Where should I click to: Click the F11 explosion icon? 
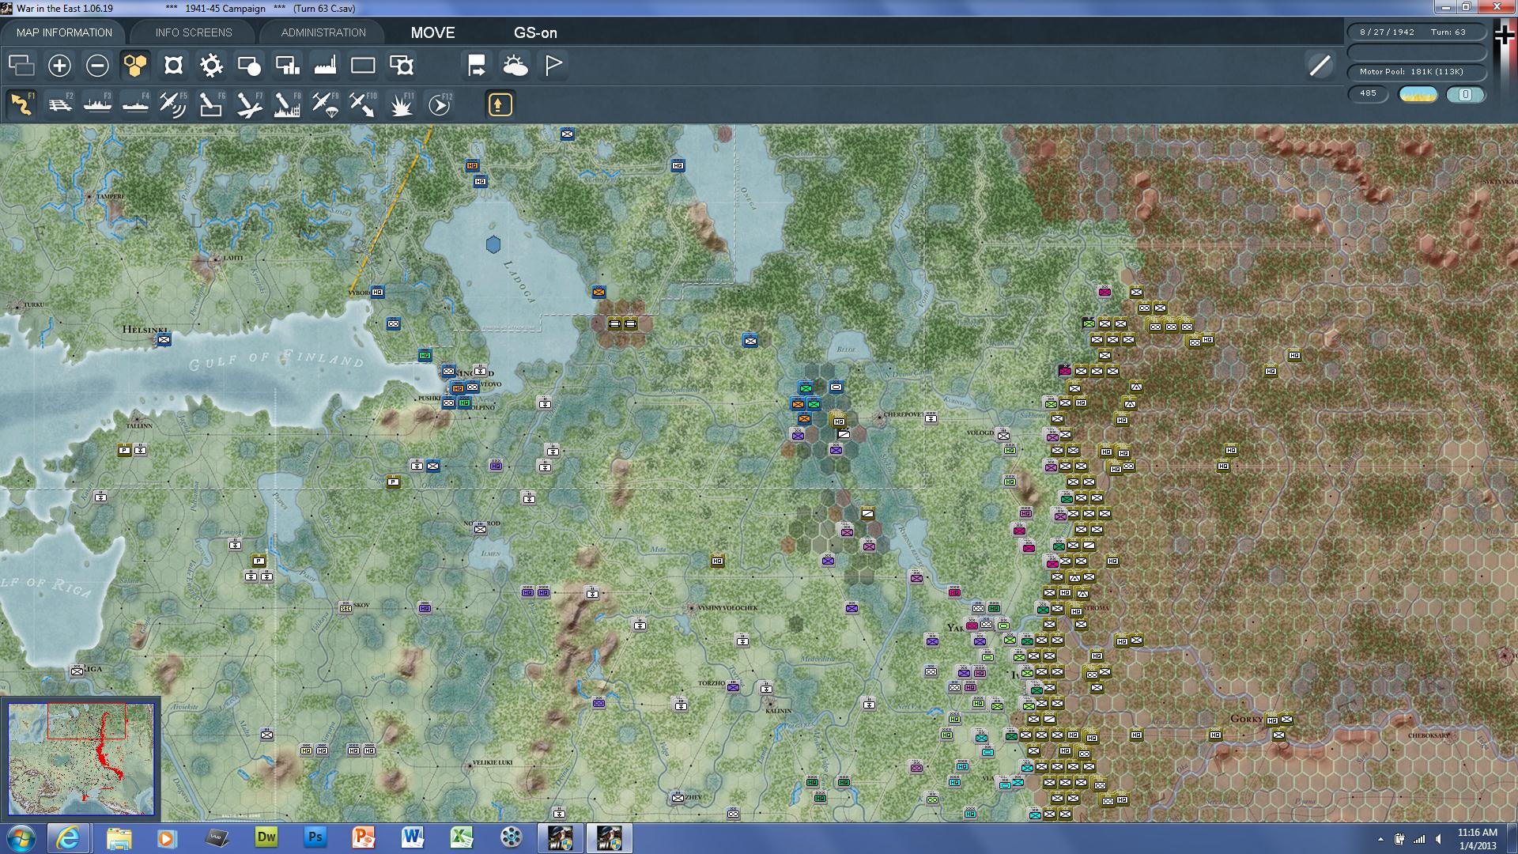401,104
